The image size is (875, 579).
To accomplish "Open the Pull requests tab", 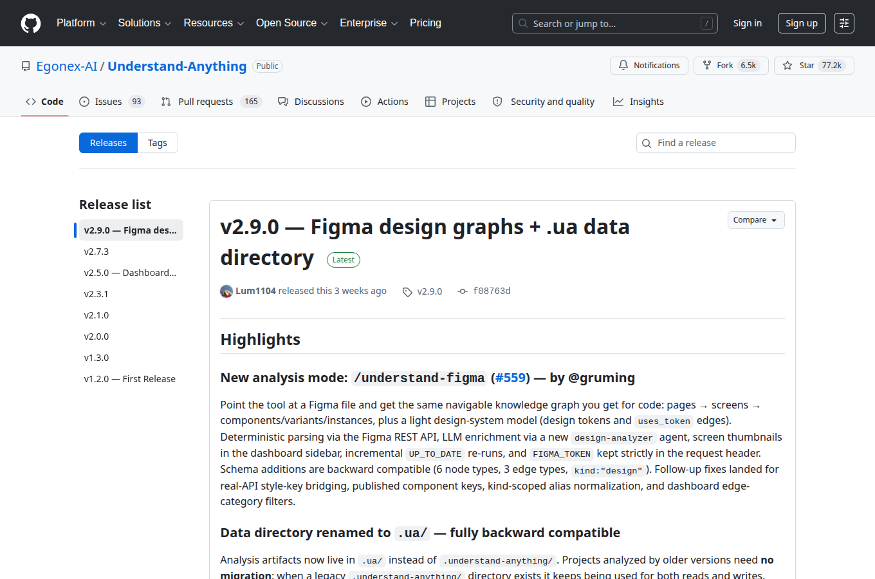I will click(x=211, y=102).
